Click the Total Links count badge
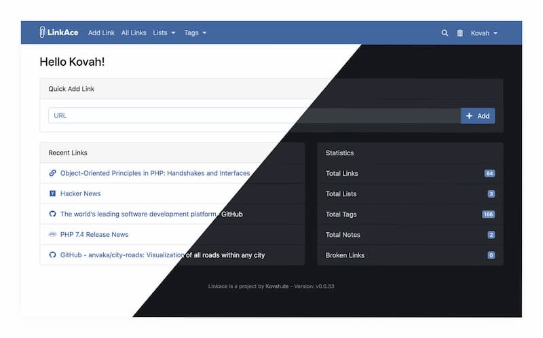Viewport: 543px width, 338px height. (489, 173)
